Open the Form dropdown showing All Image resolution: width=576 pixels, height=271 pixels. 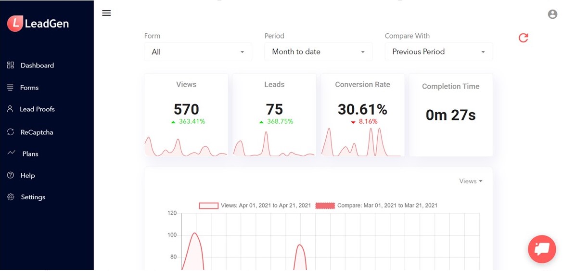point(198,52)
